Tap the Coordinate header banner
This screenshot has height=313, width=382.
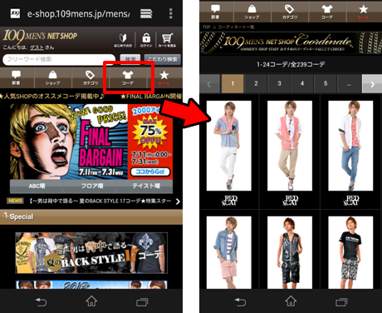291,42
